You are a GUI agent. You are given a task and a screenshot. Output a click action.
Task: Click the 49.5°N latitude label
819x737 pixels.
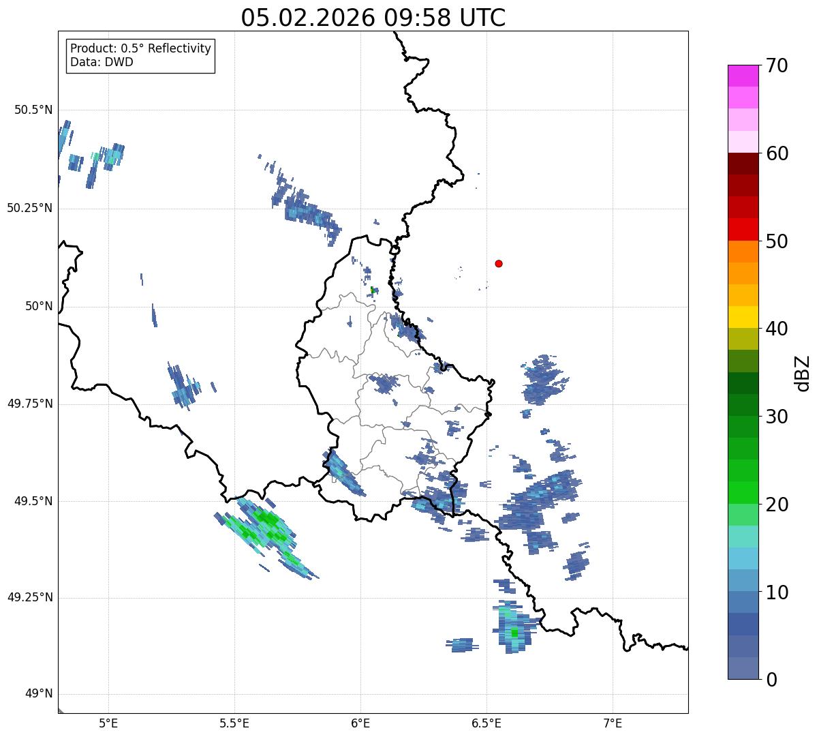pos(33,501)
